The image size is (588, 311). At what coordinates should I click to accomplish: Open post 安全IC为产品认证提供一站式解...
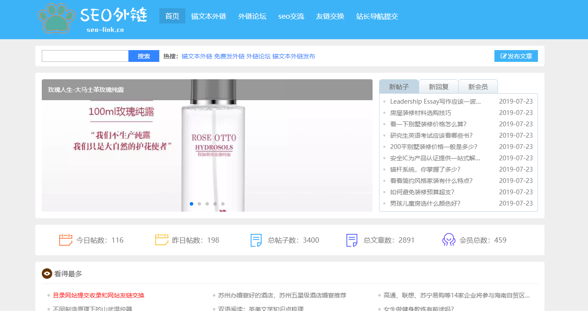pos(435,158)
